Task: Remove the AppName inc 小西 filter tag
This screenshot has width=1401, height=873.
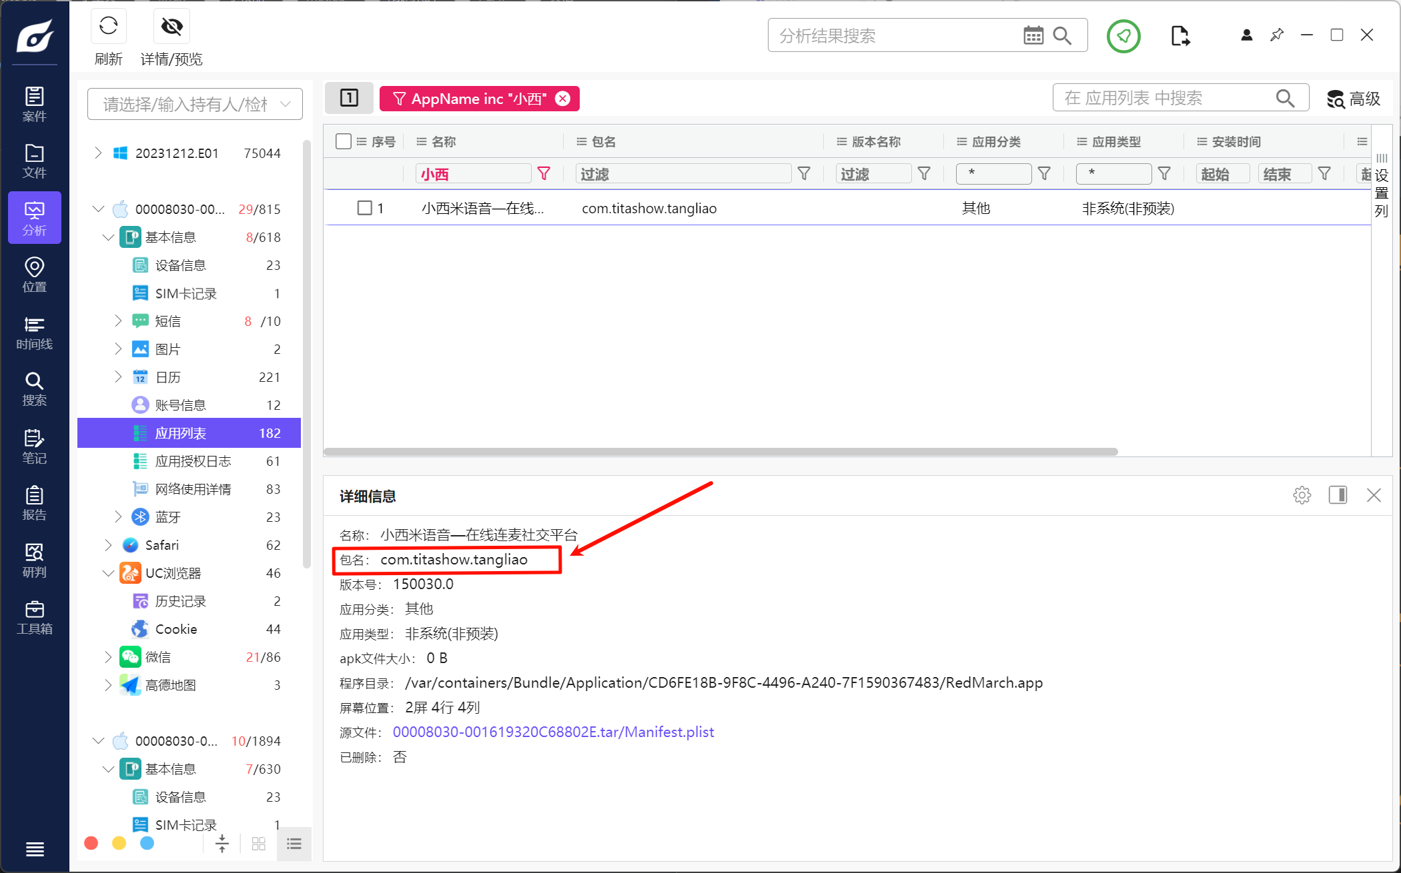Action: point(563,99)
